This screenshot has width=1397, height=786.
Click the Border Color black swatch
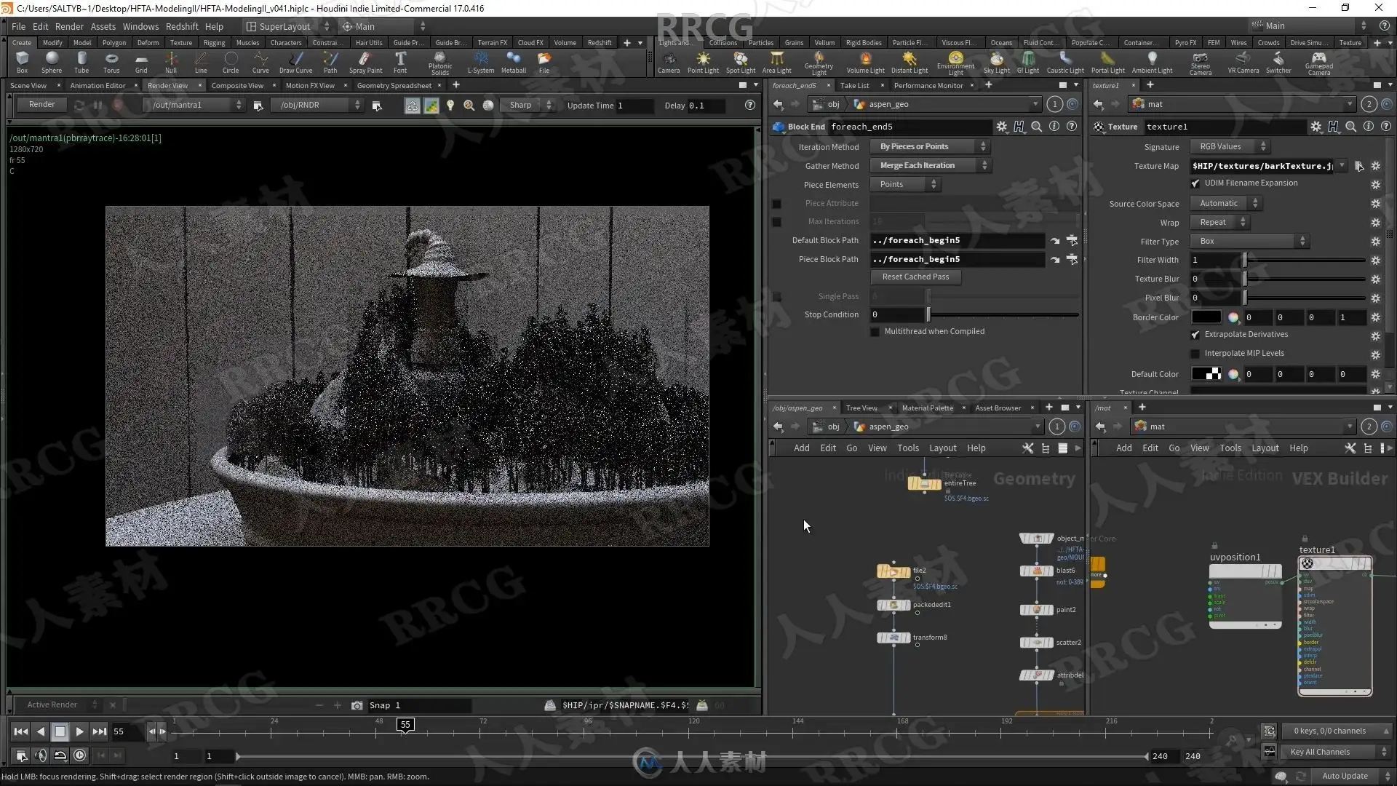1206,317
